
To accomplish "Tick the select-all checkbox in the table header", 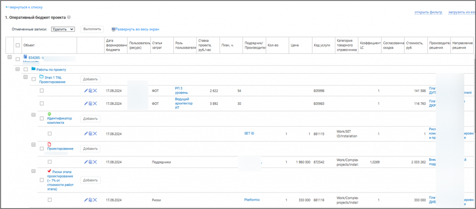I will click(x=18, y=45).
